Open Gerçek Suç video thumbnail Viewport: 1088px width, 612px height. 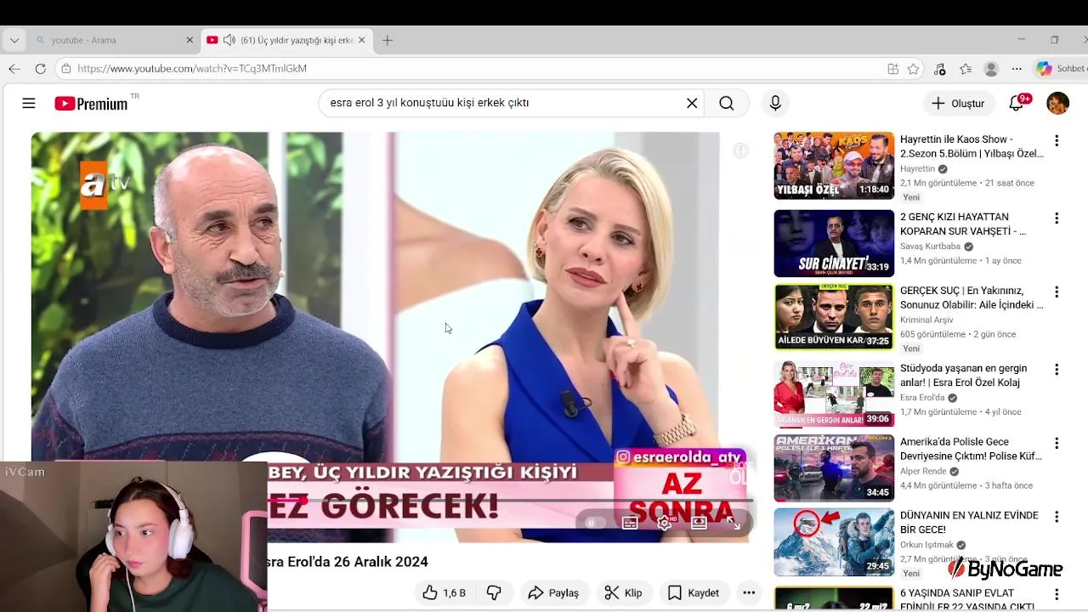click(x=834, y=317)
